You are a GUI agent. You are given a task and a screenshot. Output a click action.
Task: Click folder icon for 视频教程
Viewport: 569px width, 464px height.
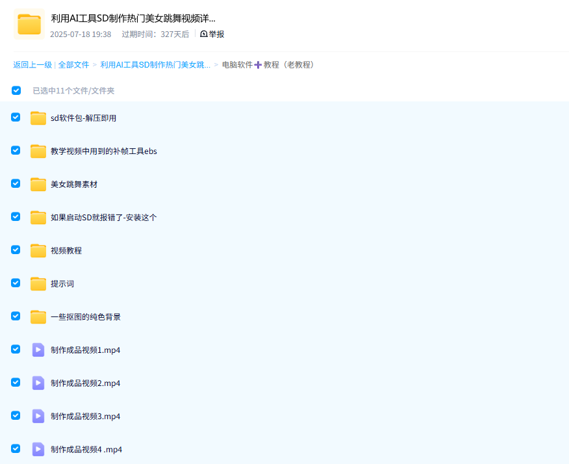coord(38,250)
